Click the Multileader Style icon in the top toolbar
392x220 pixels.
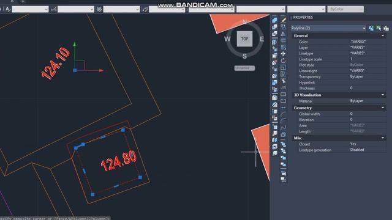point(145,9)
